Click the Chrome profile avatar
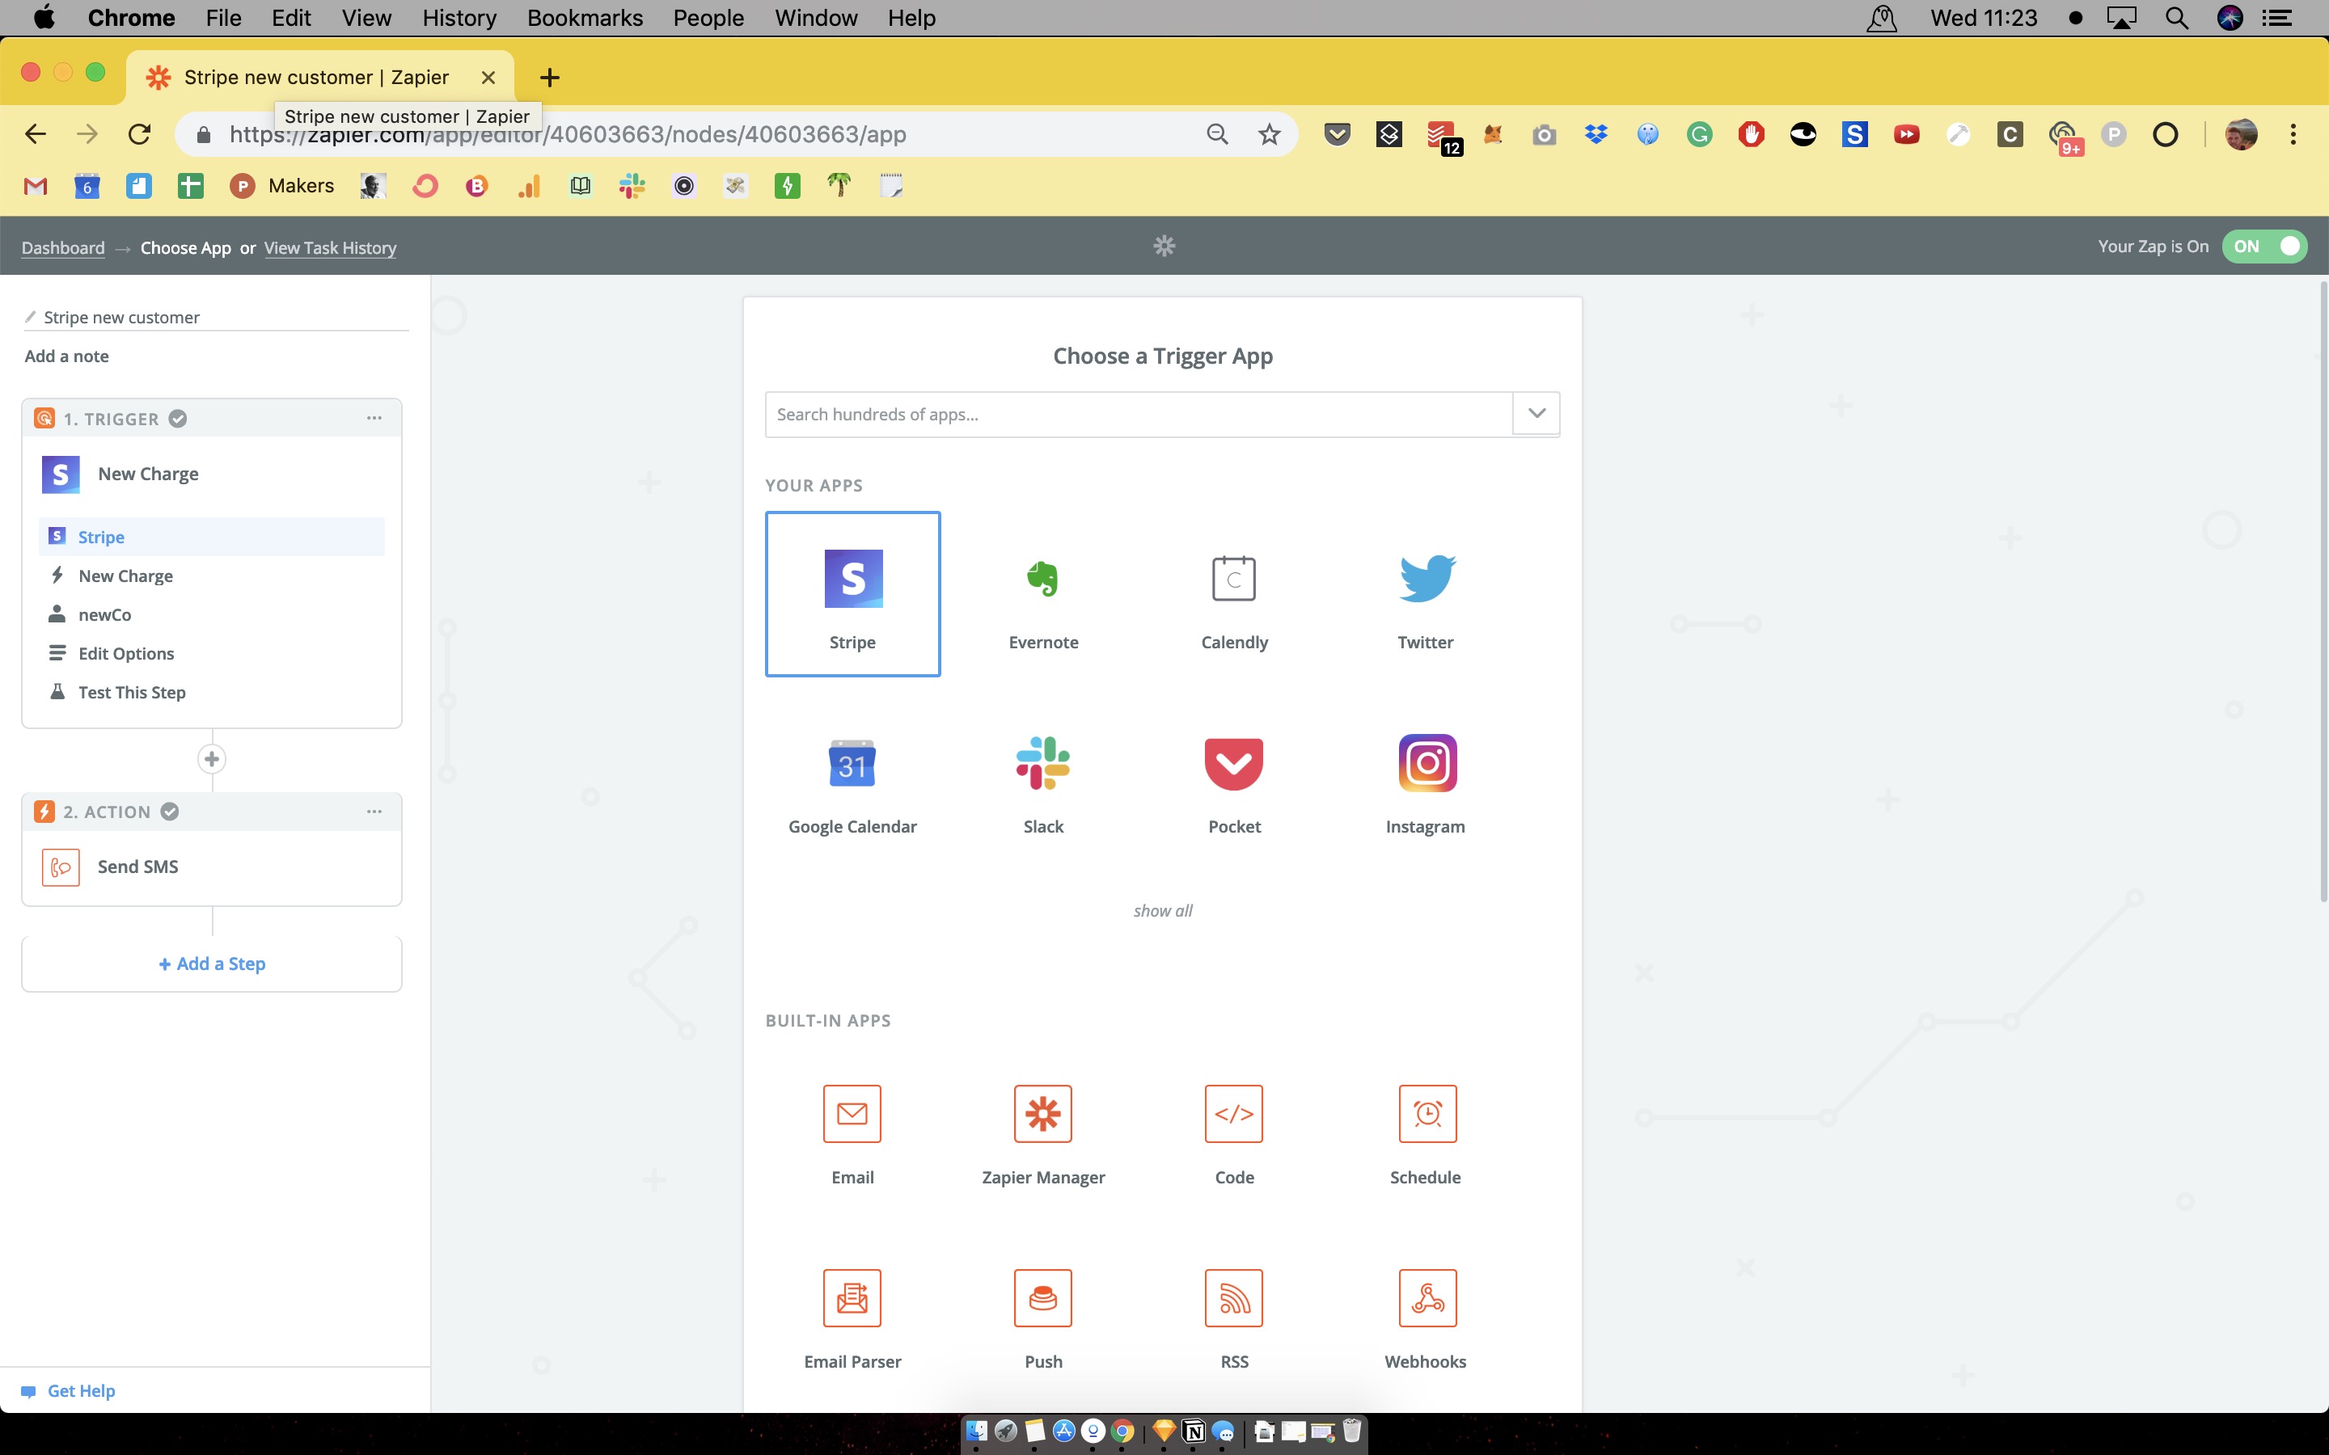 click(2242, 135)
